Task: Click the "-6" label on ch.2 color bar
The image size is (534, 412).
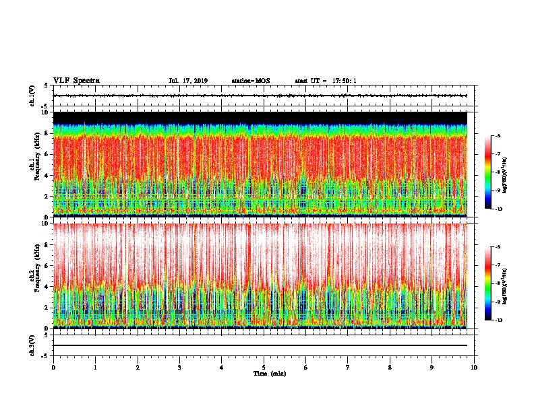Action: [x=498, y=247]
